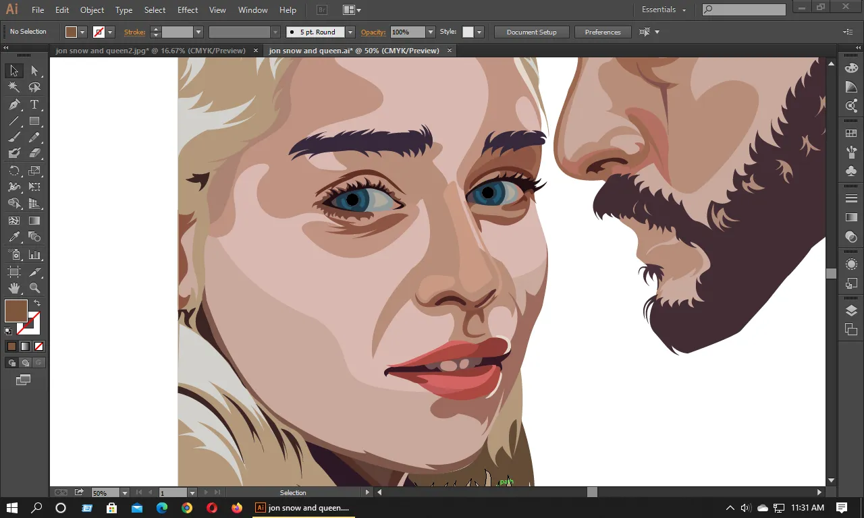Image resolution: width=864 pixels, height=518 pixels.
Task: Select the Hand tool
Action: pyautogui.click(x=13, y=289)
